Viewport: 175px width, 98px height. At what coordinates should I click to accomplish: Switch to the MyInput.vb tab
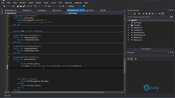[27, 10]
